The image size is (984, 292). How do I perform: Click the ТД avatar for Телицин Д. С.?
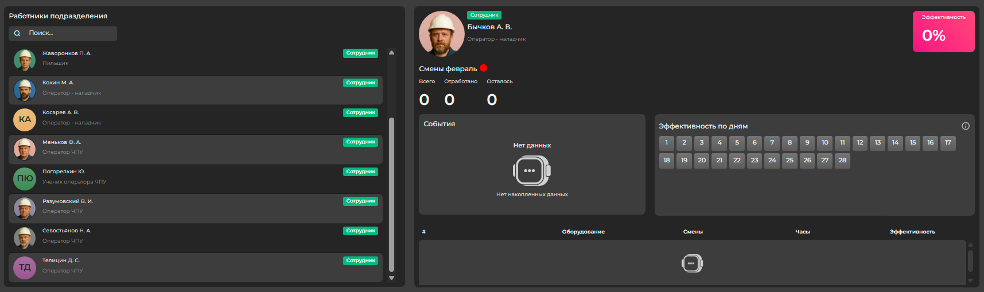25,267
